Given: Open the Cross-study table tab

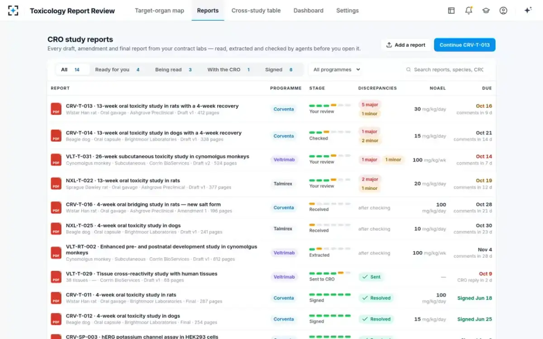Looking at the screenshot, I should pyautogui.click(x=256, y=10).
